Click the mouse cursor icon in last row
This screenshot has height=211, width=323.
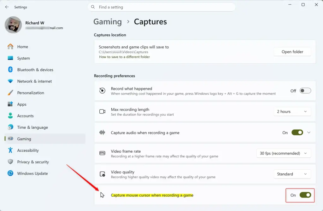point(102,195)
